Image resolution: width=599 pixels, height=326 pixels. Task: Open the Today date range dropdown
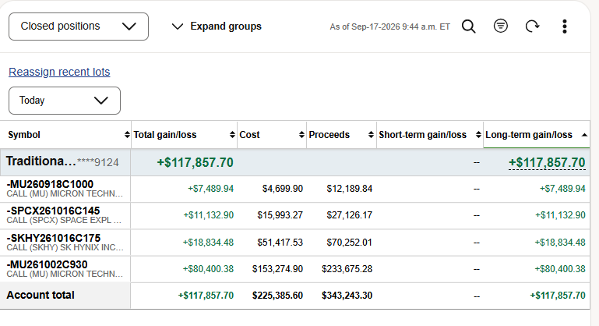click(x=65, y=101)
